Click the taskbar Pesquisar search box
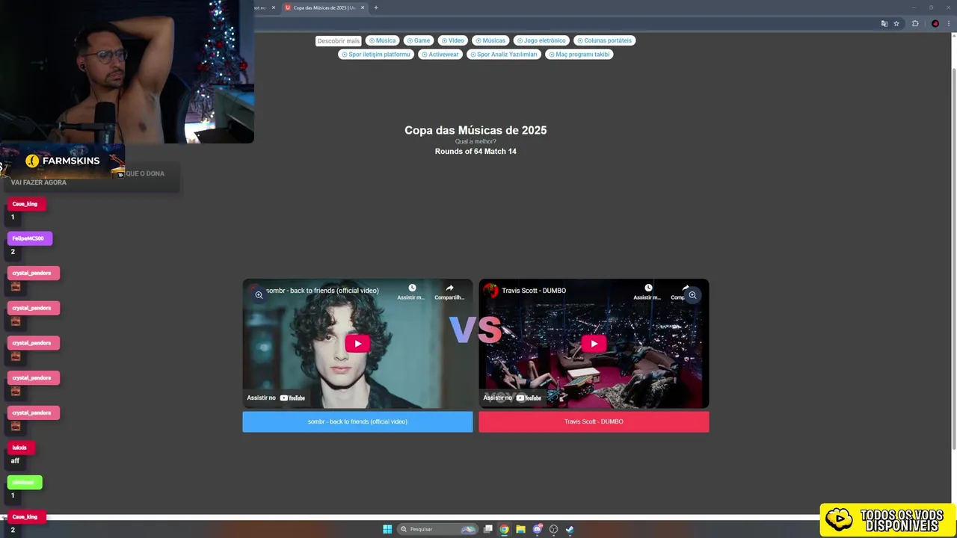Image resolution: width=957 pixels, height=538 pixels. [x=437, y=529]
